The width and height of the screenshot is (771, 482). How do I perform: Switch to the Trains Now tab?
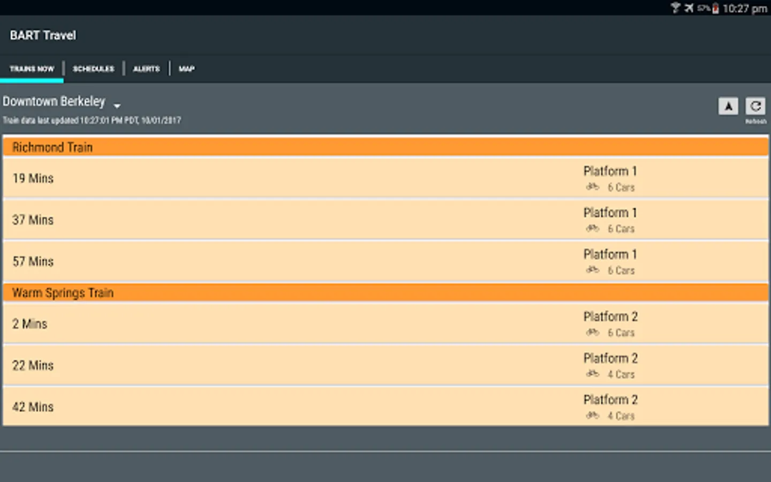tap(32, 69)
